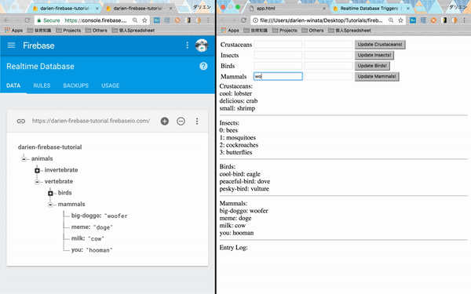Bookmark app.html page with star icon
471x294 pixels.
(400, 20)
